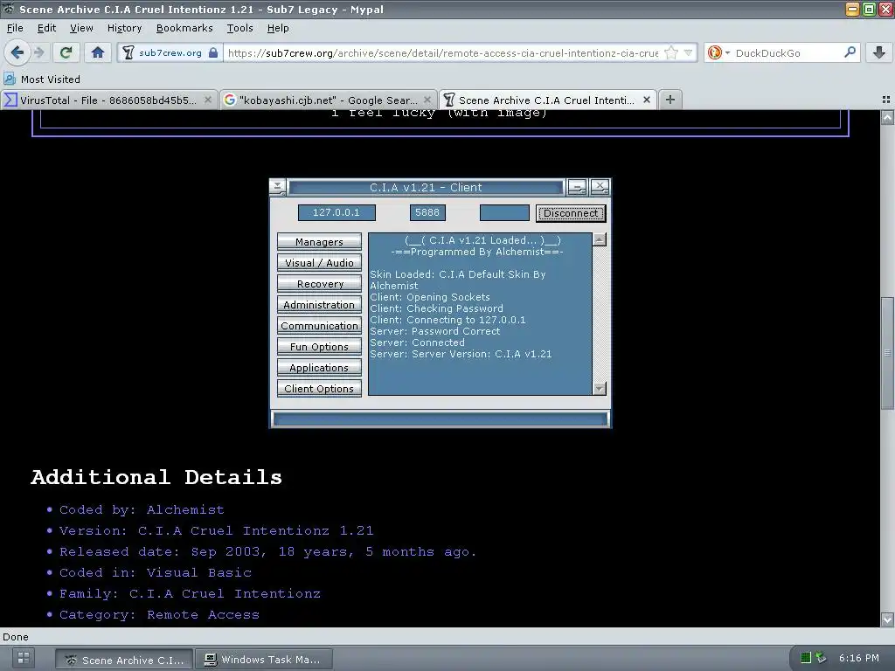Go back with the Back arrow button

pos(17,53)
